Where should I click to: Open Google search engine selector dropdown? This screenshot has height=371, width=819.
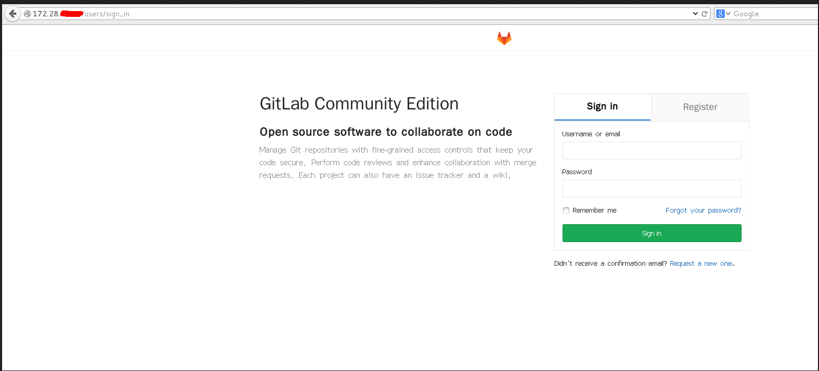tap(724, 14)
